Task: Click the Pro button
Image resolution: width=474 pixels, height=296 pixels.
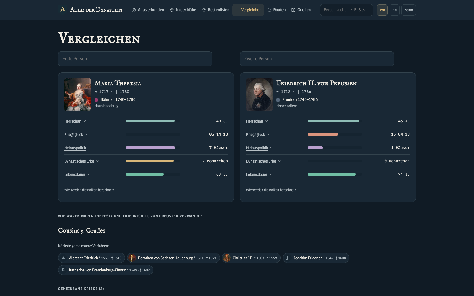Action: tap(382, 10)
